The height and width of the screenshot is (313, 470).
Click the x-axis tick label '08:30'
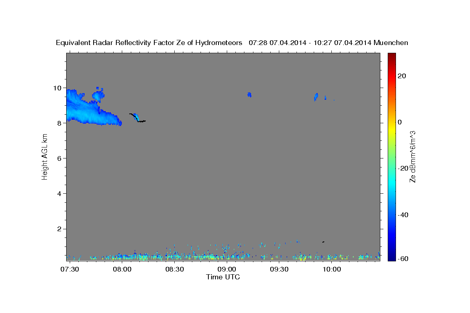(x=175, y=270)
